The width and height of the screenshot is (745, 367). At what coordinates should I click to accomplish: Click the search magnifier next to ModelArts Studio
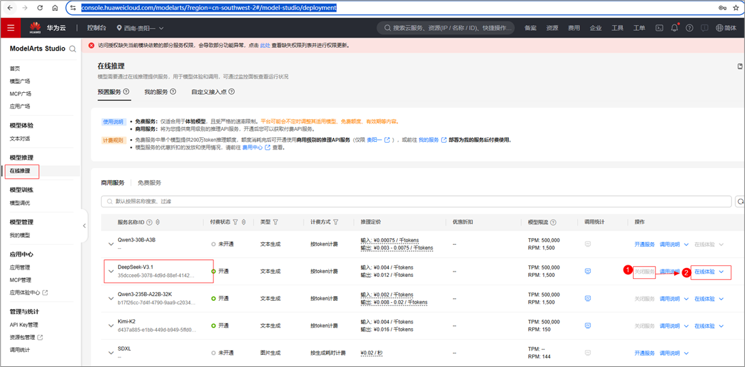73,48
